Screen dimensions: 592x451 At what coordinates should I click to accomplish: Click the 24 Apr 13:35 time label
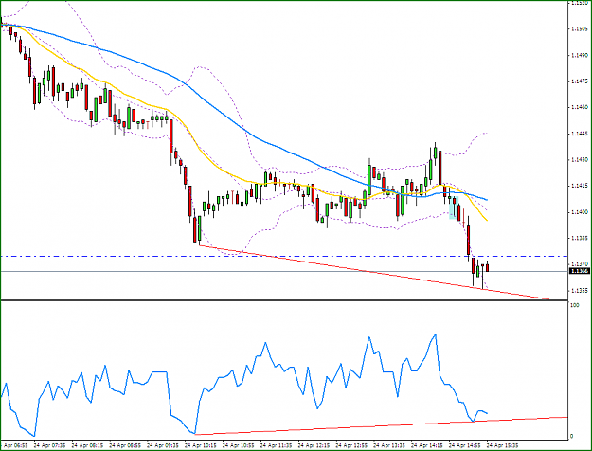(389, 445)
